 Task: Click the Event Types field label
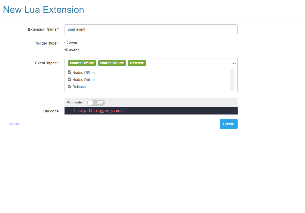[x=46, y=63]
